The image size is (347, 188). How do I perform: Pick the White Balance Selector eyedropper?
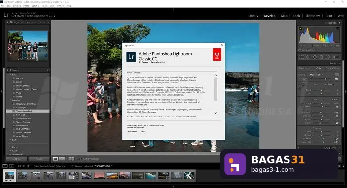(301, 86)
